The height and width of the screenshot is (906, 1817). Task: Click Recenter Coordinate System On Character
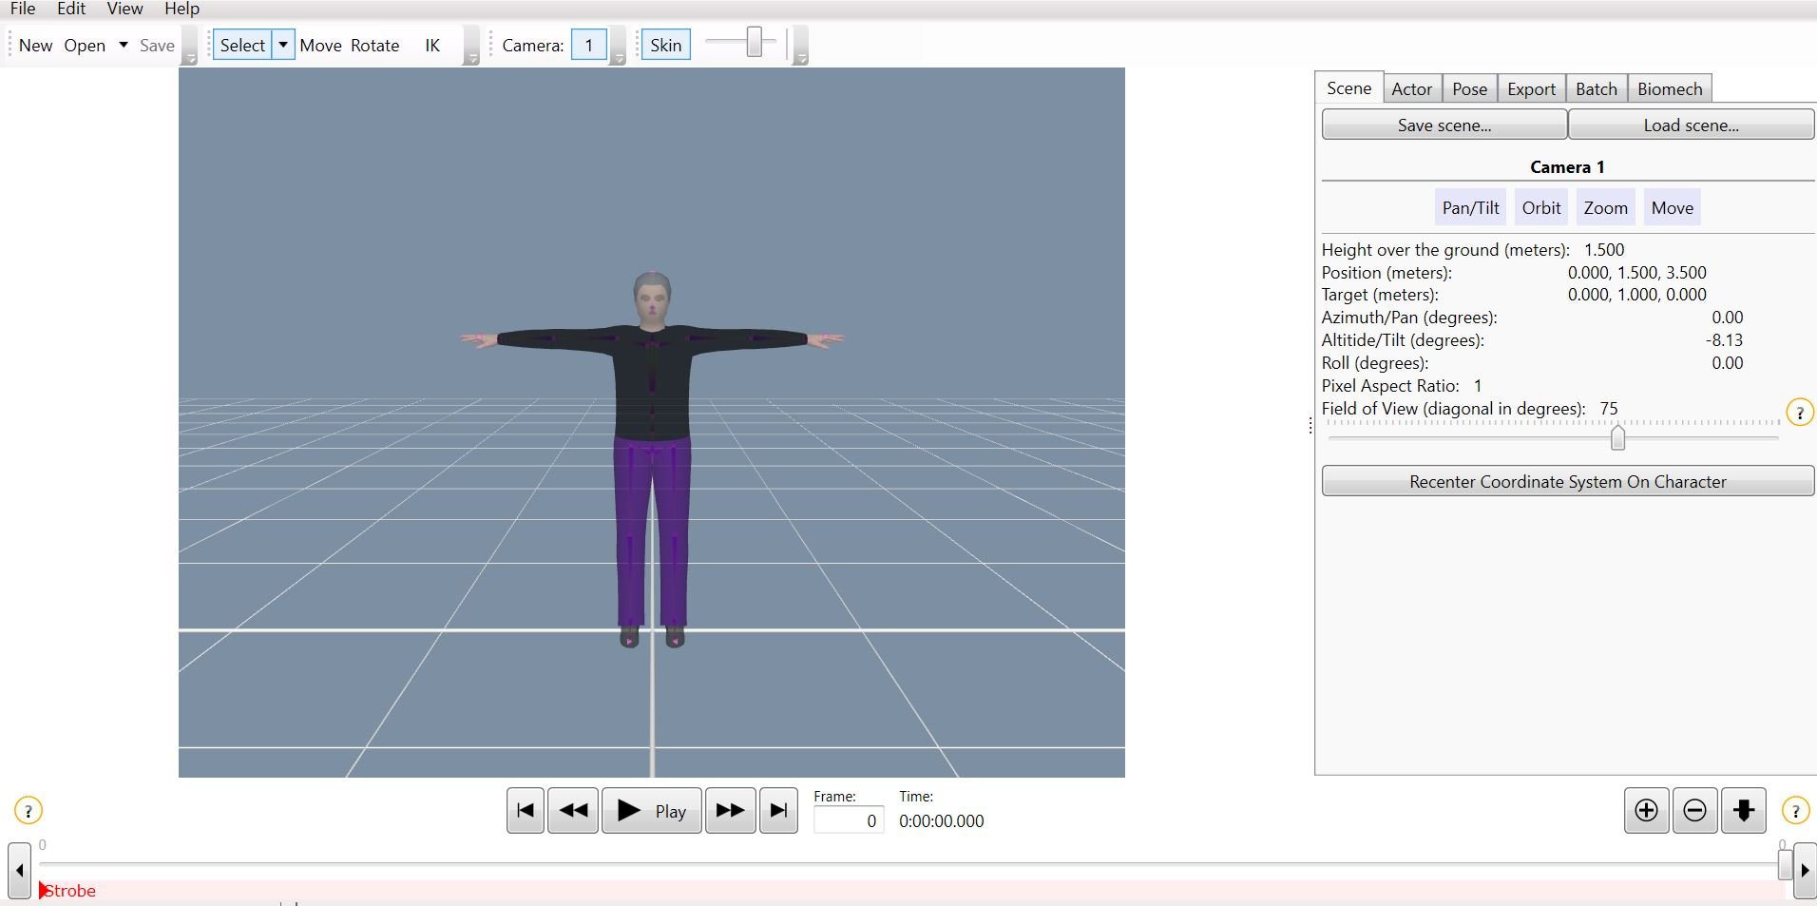tap(1567, 481)
